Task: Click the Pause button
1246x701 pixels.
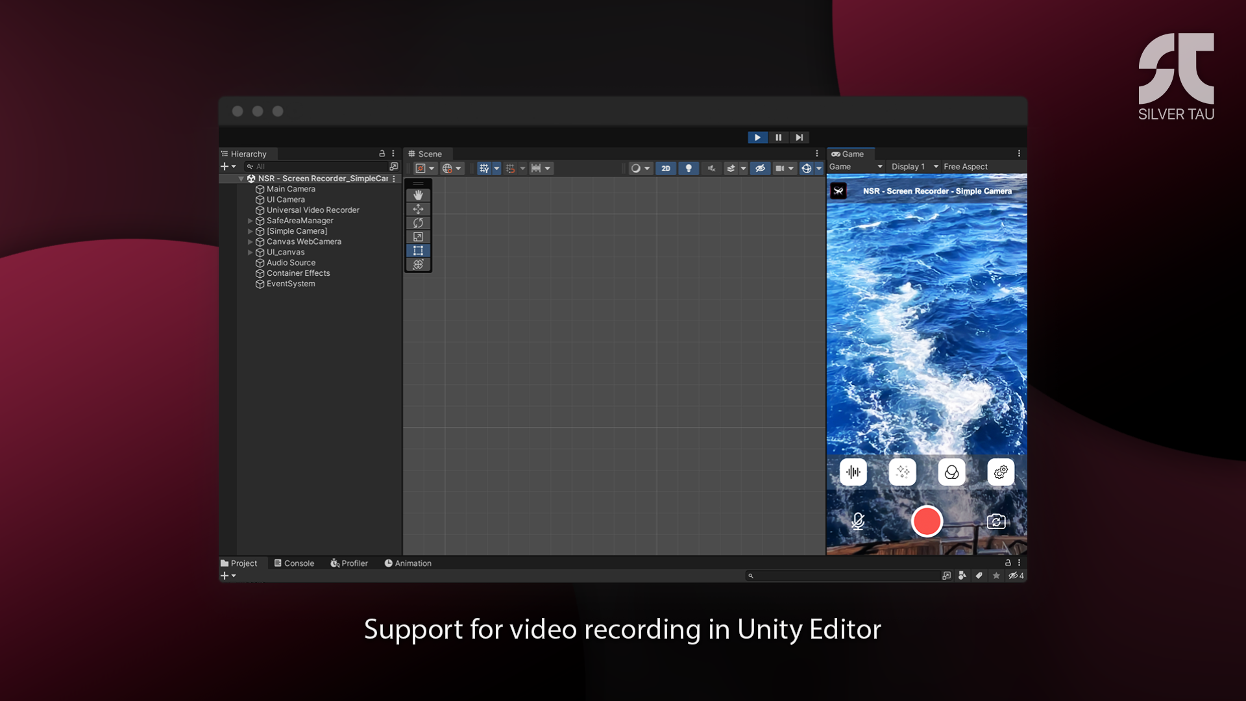Action: point(778,138)
